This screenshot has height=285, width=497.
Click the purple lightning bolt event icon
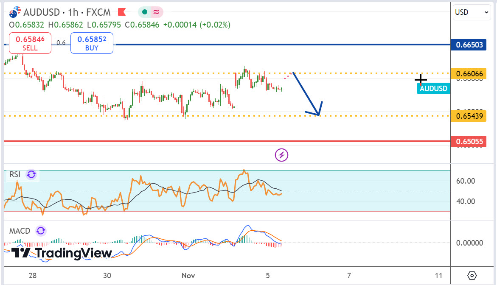coord(282,155)
